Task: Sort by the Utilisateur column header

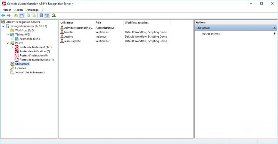Action: 76,22
